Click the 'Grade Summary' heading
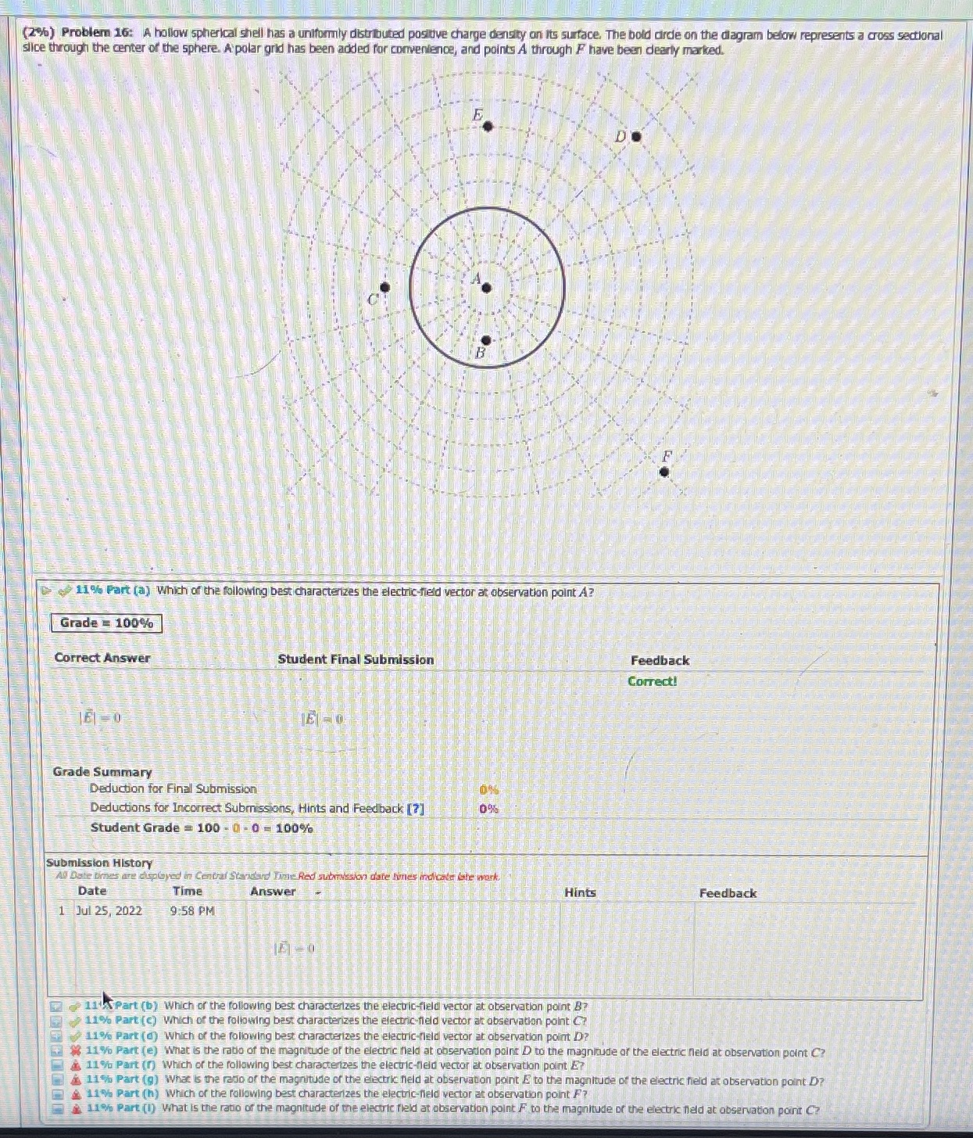973x1138 pixels. click(102, 772)
